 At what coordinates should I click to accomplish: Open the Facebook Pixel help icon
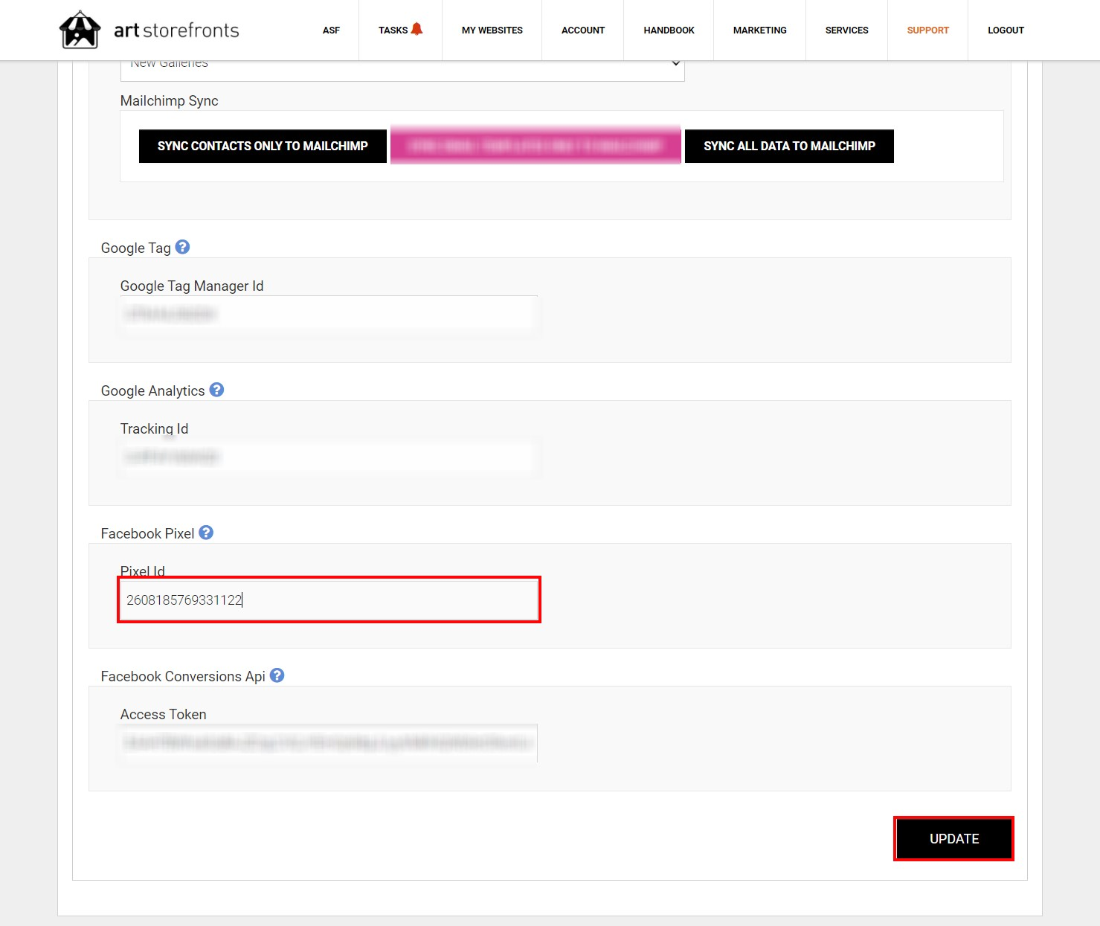(206, 533)
